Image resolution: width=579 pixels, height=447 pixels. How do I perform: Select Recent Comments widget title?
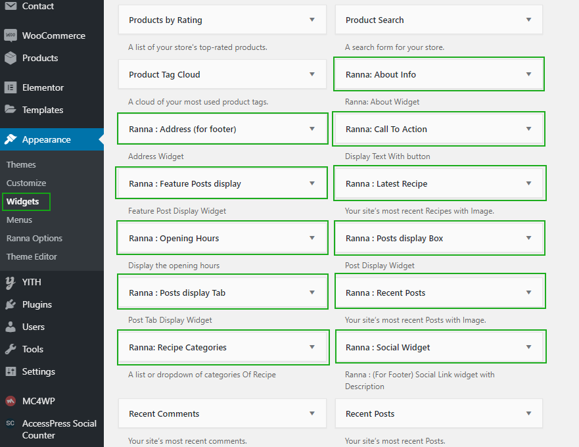tap(164, 413)
